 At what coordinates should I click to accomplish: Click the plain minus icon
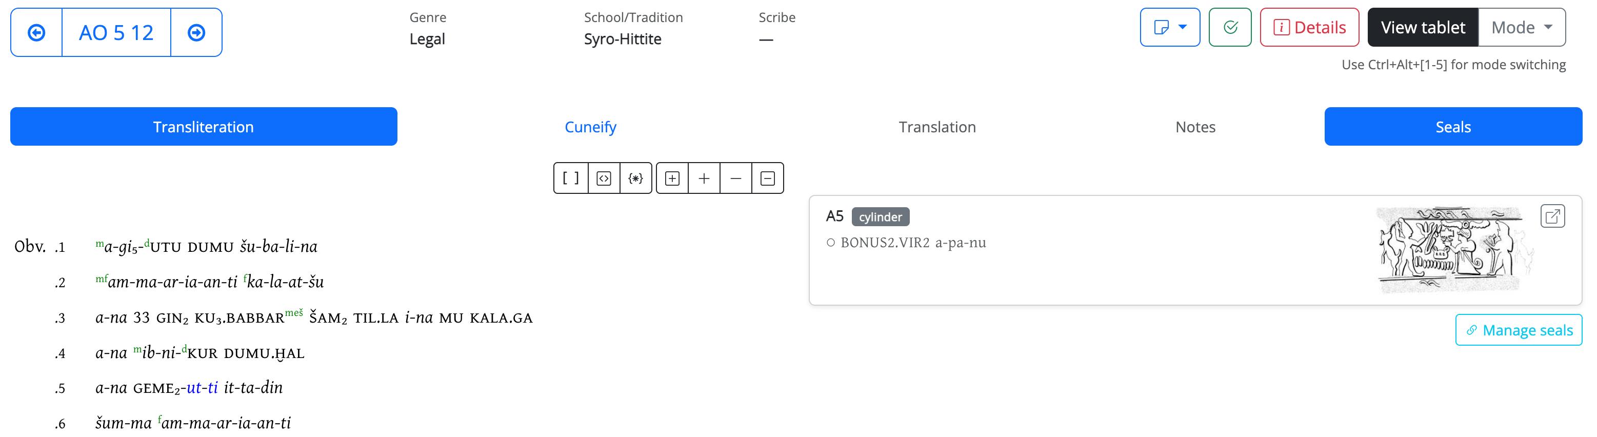pyautogui.click(x=736, y=178)
